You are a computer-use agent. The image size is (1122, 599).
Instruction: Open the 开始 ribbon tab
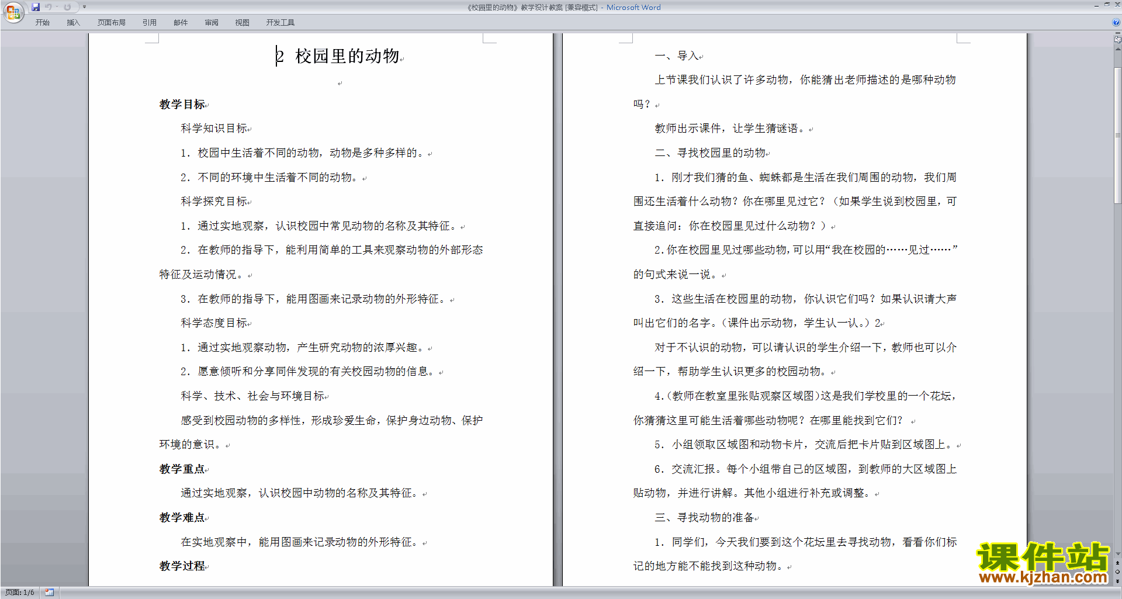tap(42, 23)
